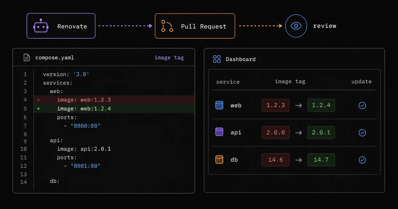Click the review eye icon

tap(296, 26)
